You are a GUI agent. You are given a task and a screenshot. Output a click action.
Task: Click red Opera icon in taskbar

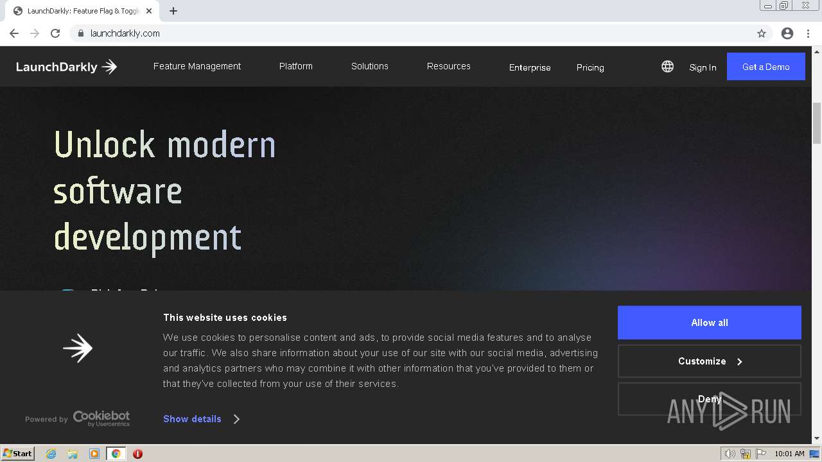click(x=137, y=454)
